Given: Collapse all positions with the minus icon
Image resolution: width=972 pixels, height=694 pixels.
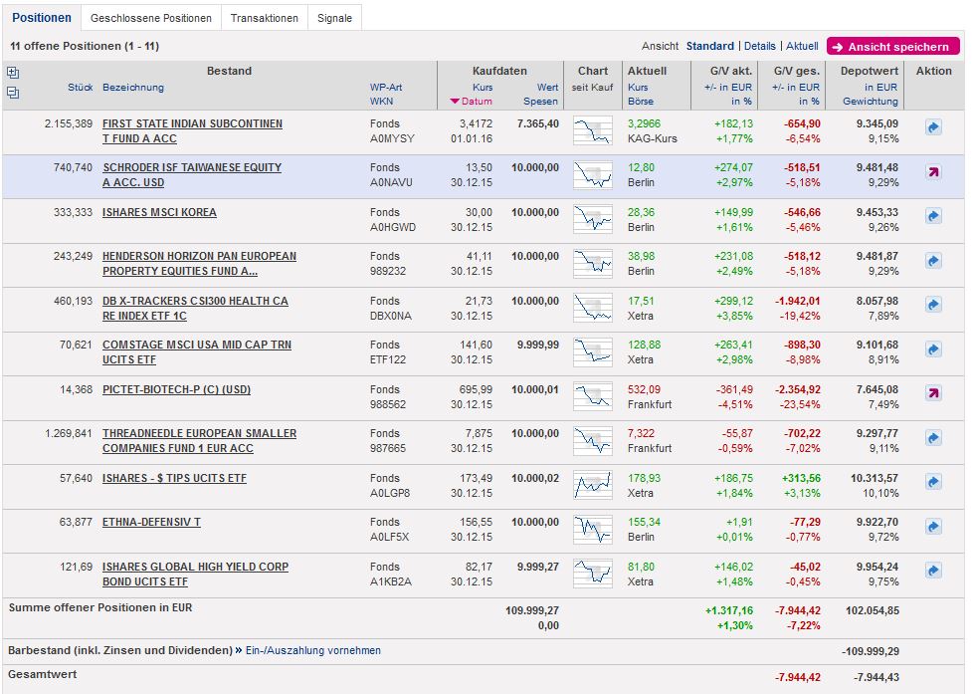Looking at the screenshot, I should click(x=13, y=93).
